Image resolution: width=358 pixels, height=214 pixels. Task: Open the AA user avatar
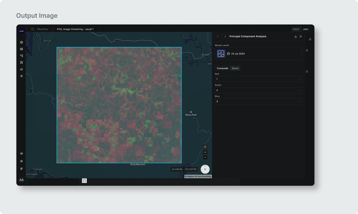click(x=21, y=180)
